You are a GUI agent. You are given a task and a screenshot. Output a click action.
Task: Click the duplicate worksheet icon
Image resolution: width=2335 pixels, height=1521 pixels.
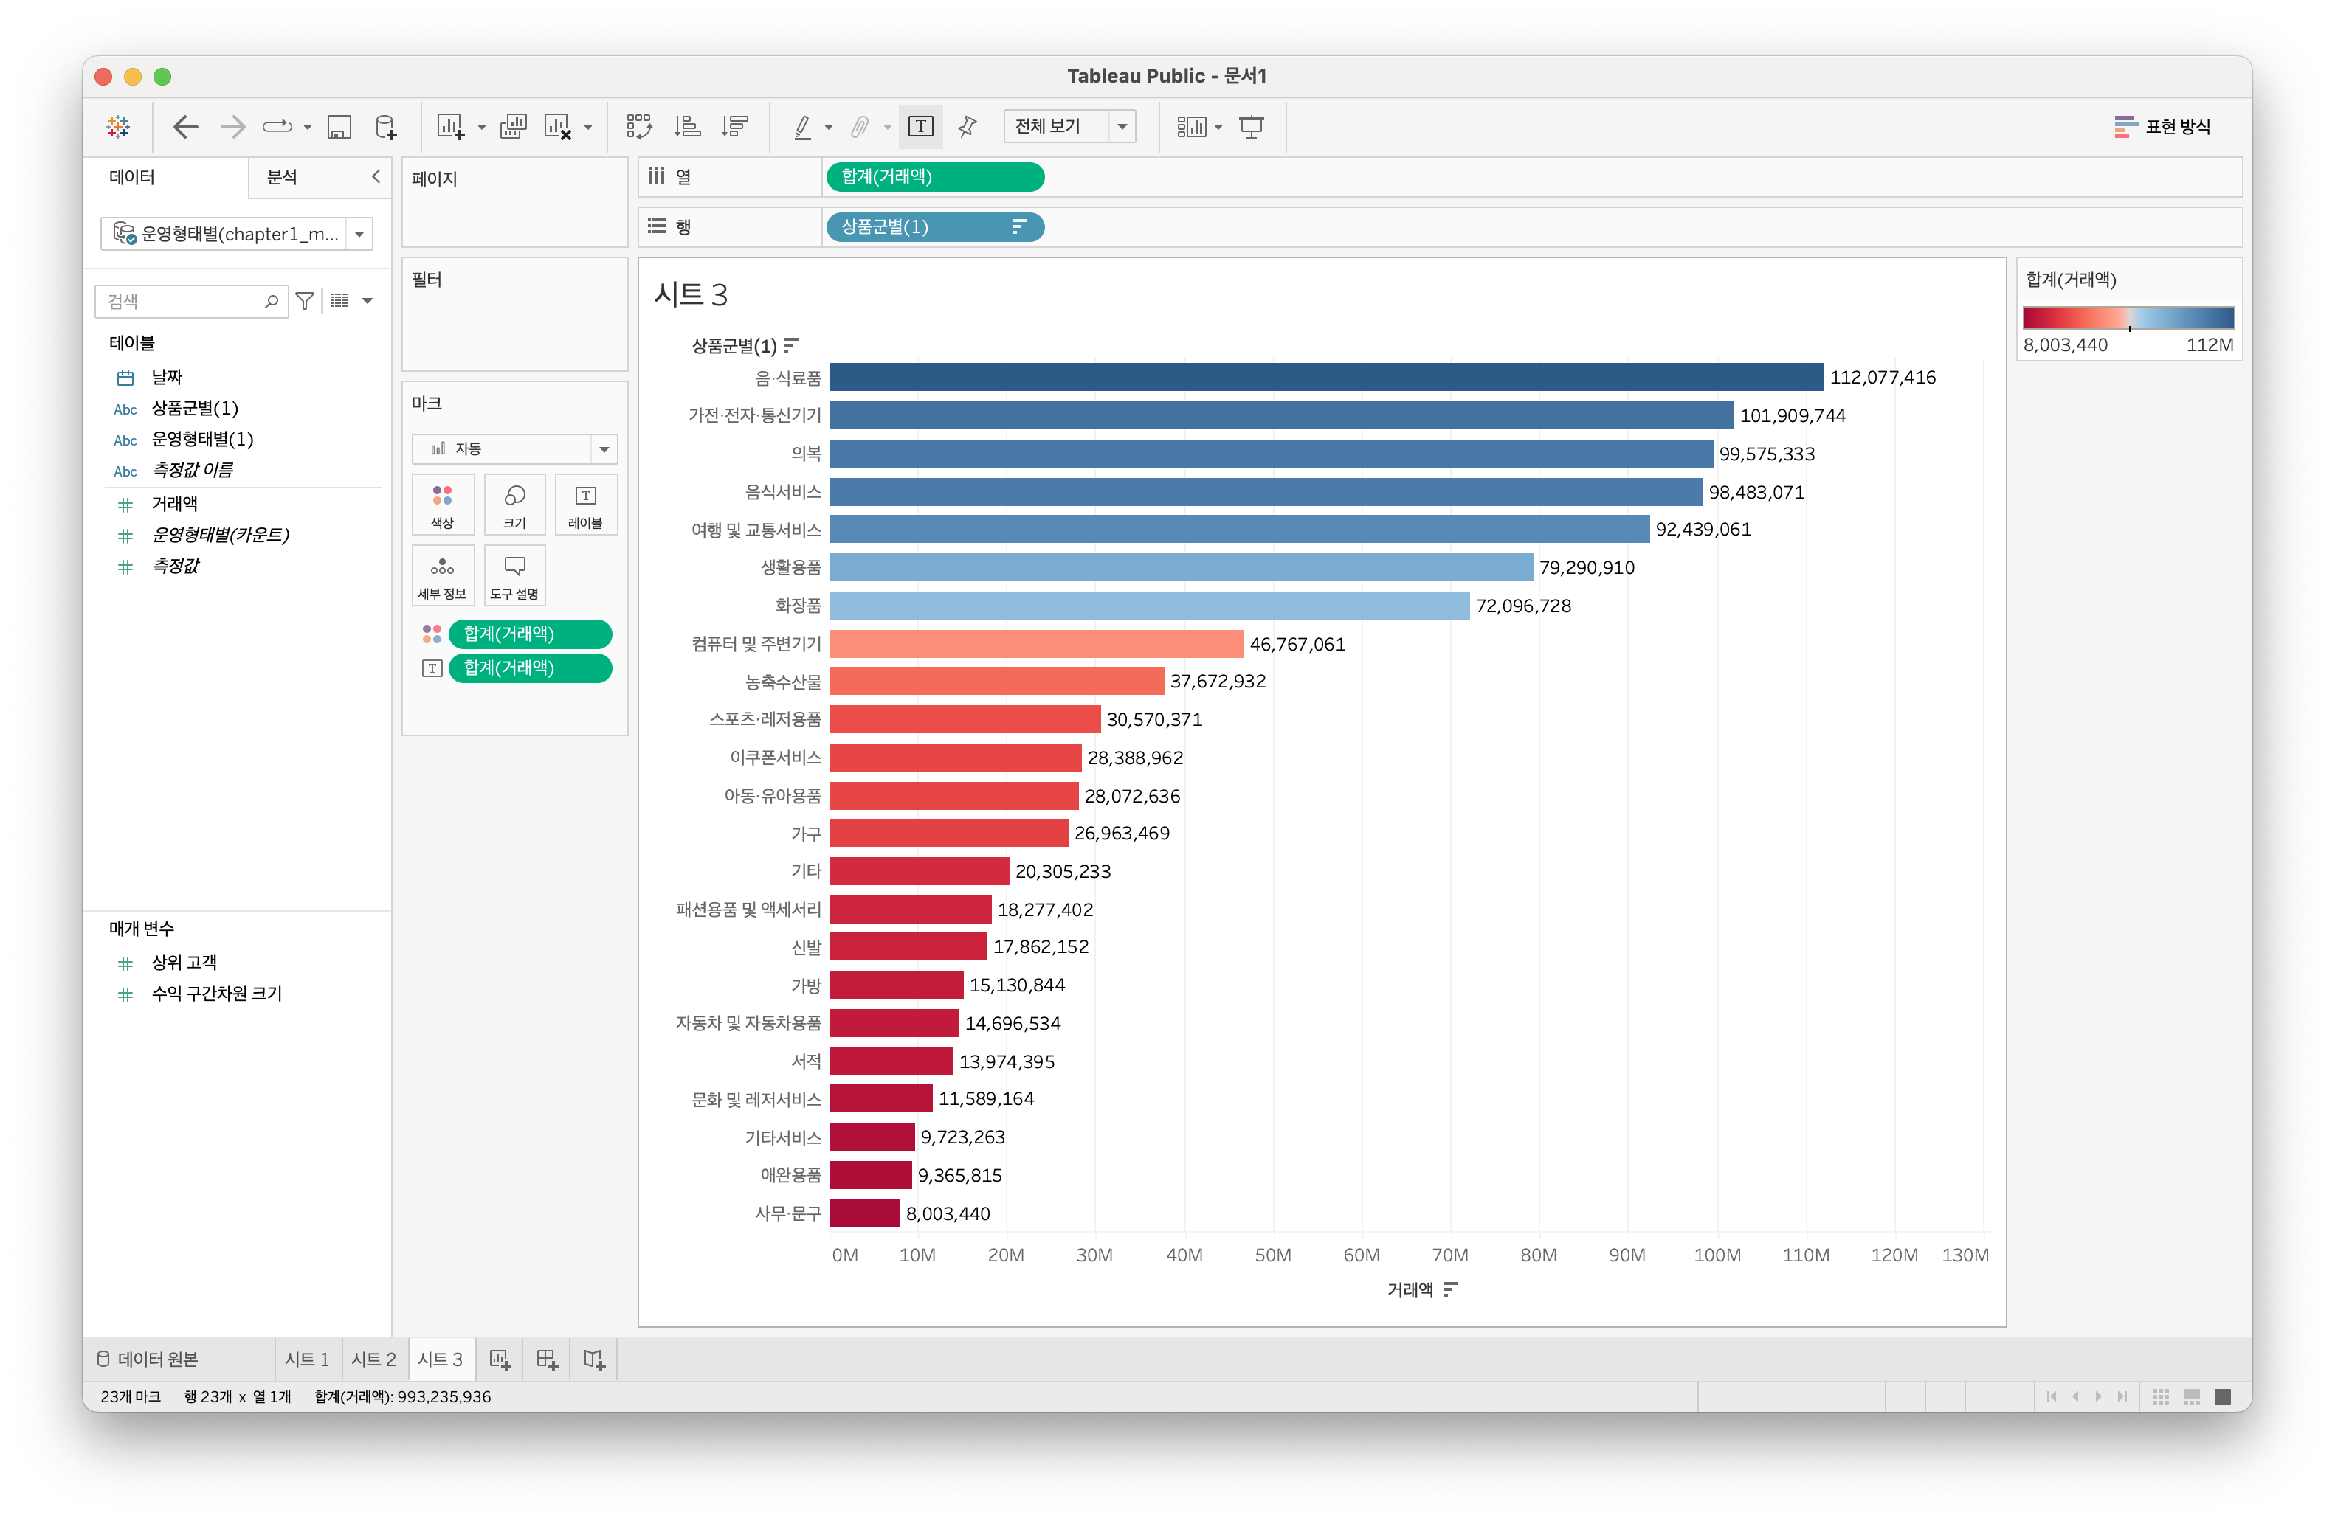(512, 127)
